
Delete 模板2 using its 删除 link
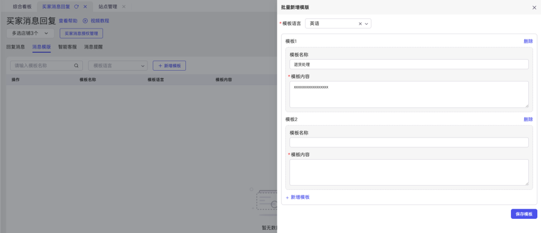coord(528,120)
